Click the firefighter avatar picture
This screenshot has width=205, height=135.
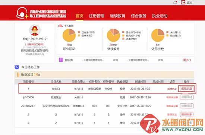click(x=35, y=30)
